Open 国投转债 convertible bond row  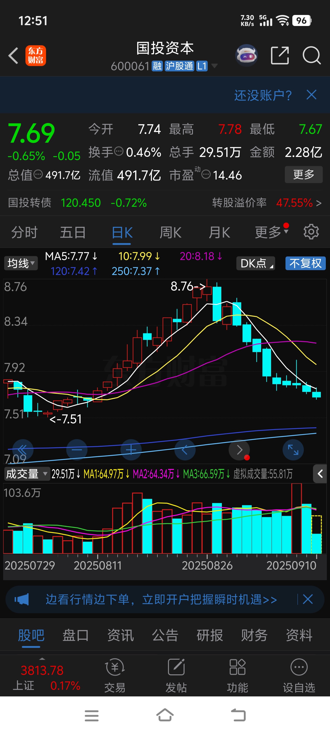(78, 203)
